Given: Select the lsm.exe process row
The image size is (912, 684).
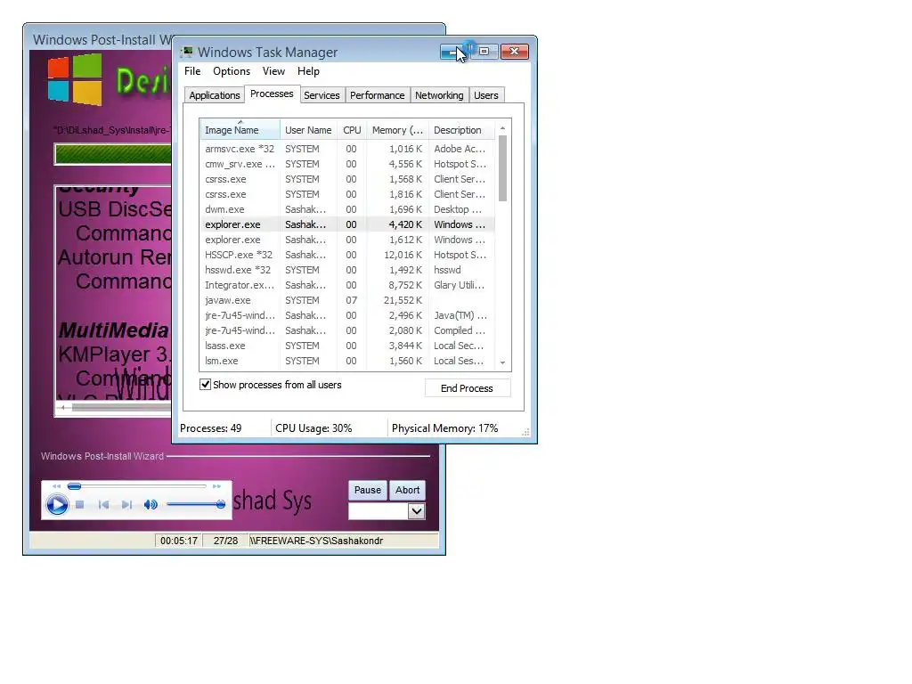Looking at the screenshot, I should 347,361.
